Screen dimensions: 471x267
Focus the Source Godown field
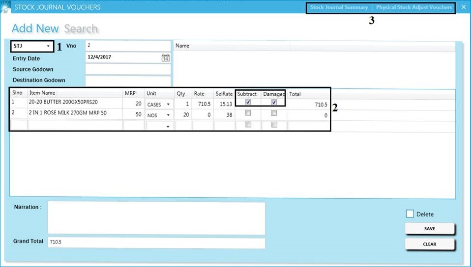pos(128,69)
